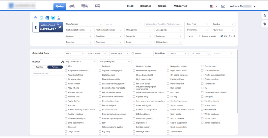Go to the Webservice menu item
Screen dimensions: 268x138
pos(180,6)
